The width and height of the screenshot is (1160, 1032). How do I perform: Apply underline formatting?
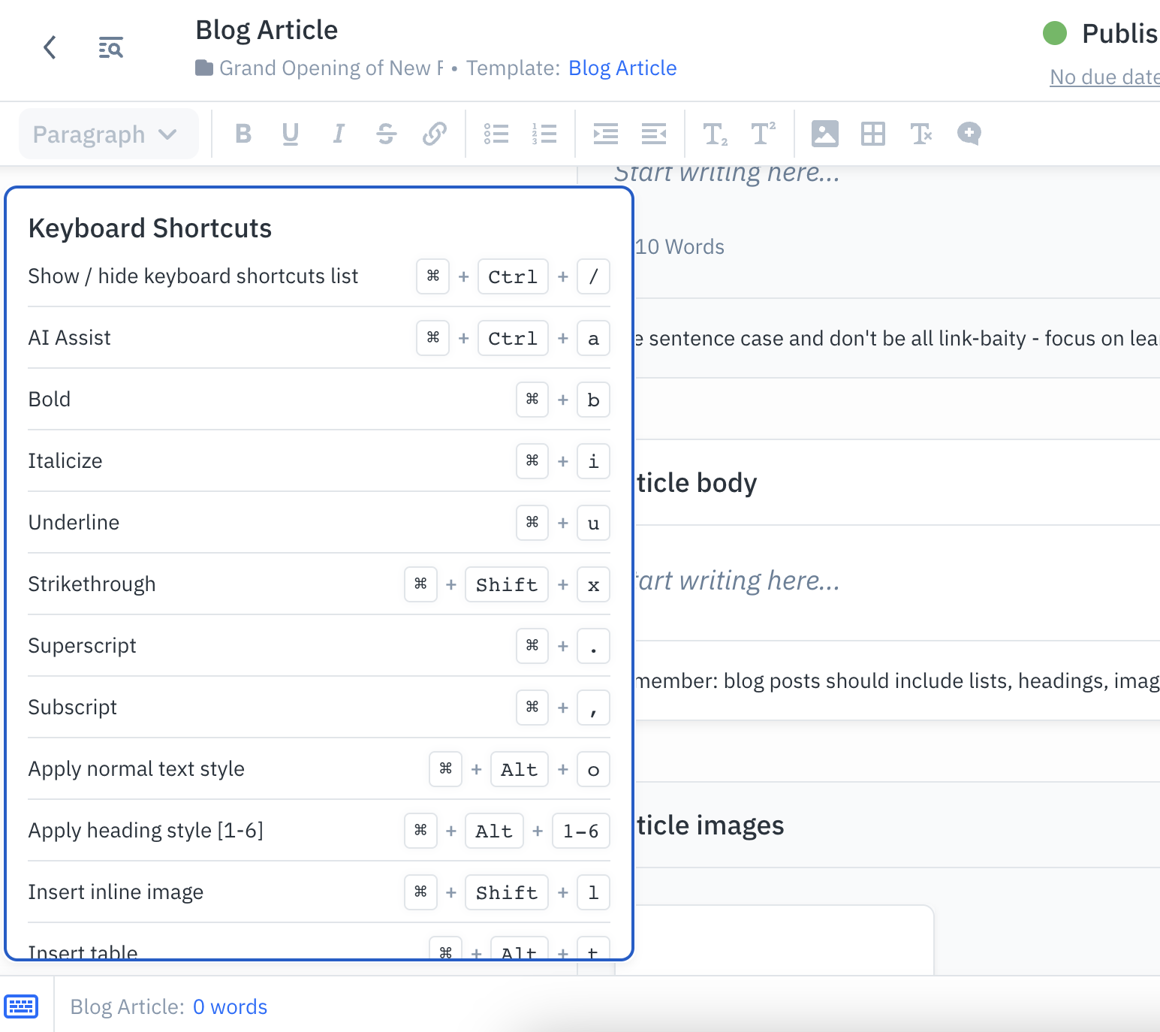point(291,134)
